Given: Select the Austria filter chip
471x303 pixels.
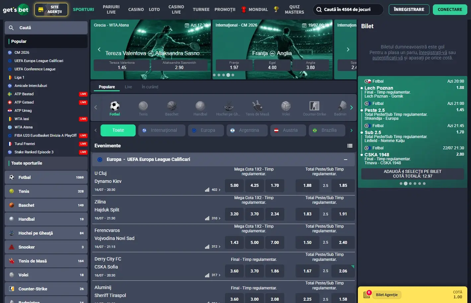Looking at the screenshot, I should [288, 130].
